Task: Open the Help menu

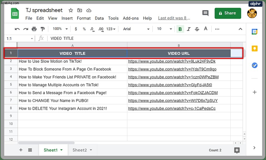Action: click(x=147, y=18)
